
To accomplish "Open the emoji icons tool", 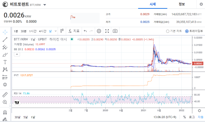I will coord(5,85).
